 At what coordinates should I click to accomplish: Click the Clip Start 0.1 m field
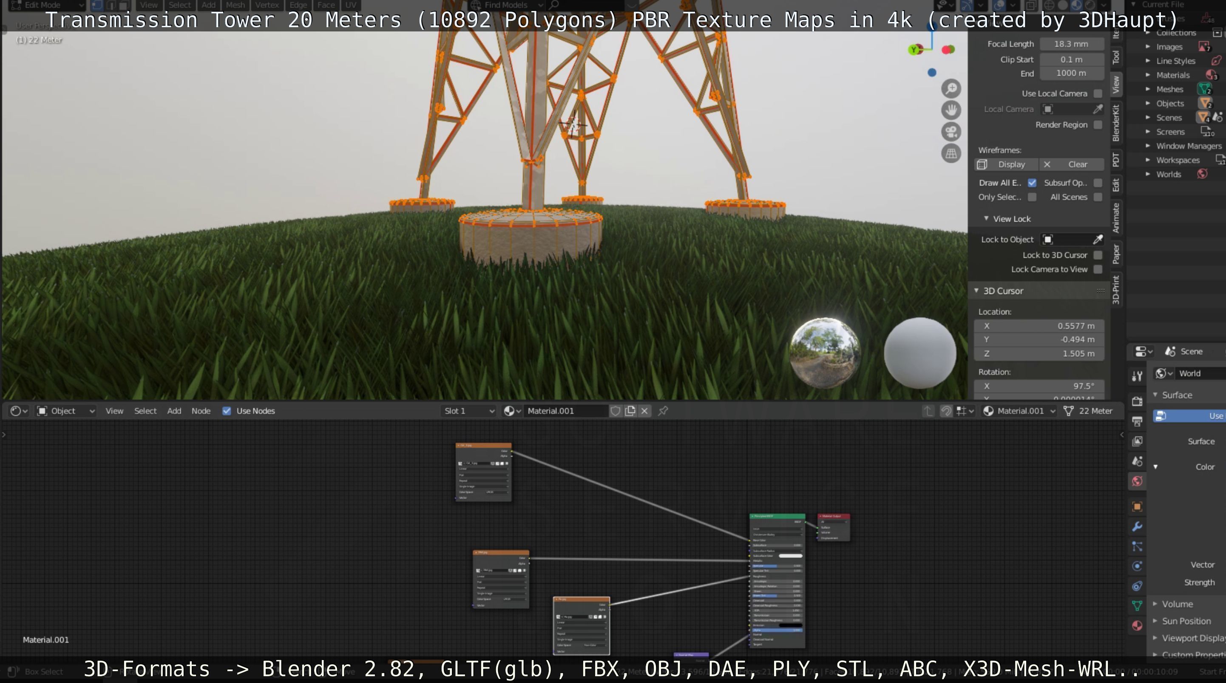tap(1071, 59)
